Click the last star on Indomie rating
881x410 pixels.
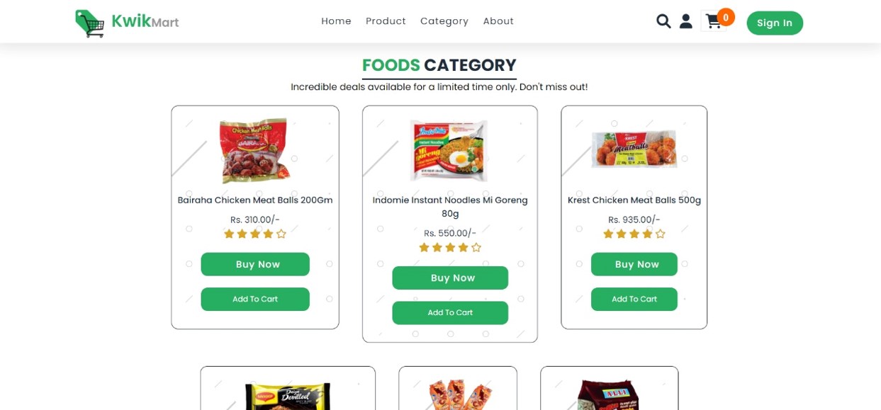coord(476,247)
